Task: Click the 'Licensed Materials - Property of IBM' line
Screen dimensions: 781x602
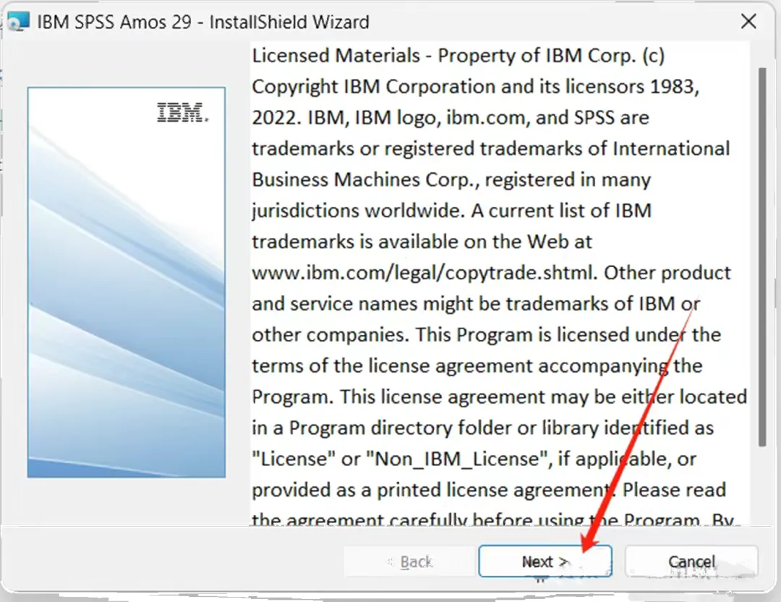Action: click(458, 55)
